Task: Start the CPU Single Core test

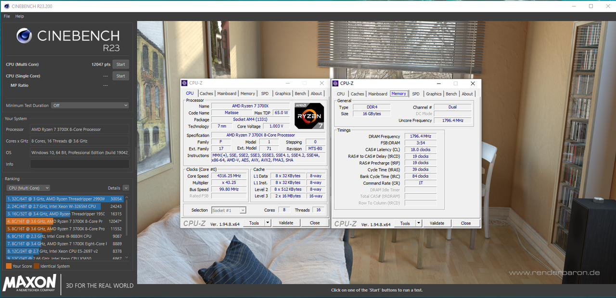Action: [121, 76]
